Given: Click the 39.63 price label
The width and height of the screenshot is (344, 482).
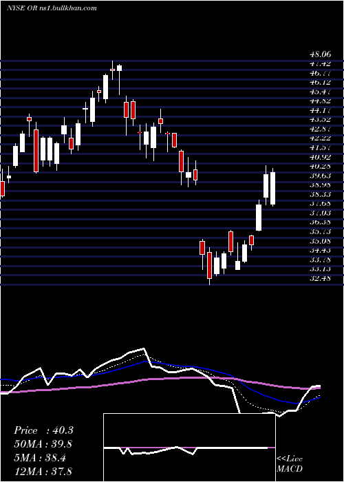Looking at the screenshot, I should [319, 176].
